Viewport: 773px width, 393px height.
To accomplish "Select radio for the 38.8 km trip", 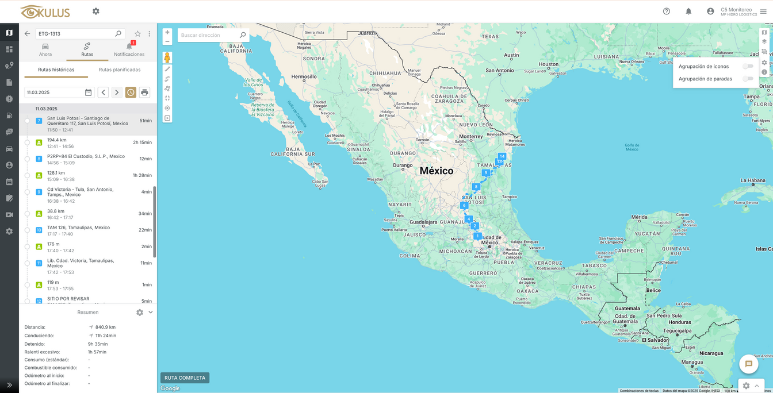I will pyautogui.click(x=27, y=214).
